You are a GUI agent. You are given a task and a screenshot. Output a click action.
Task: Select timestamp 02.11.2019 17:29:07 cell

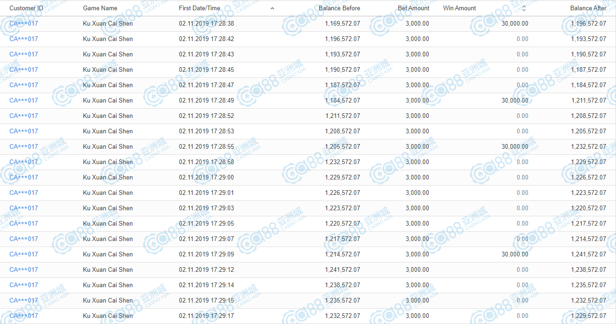[206, 239]
